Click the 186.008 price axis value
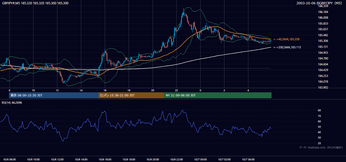Image resolution: width=346 pixels, height=162 pixels. (x=323, y=18)
